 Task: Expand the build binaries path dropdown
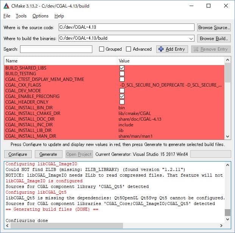coord(191,38)
